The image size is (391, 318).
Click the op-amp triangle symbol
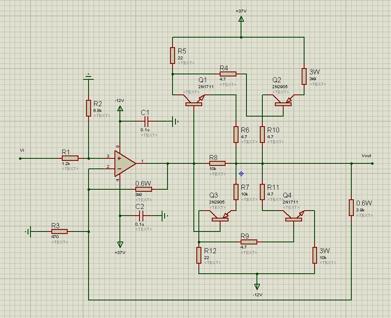pyautogui.click(x=125, y=163)
